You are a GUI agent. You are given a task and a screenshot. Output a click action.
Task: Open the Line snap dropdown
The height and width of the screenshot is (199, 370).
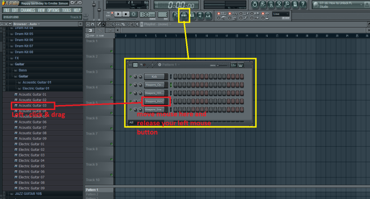click(281, 14)
